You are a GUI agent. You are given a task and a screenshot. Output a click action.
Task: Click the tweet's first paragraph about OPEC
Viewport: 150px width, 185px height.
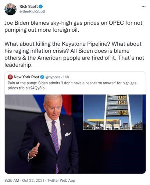[74, 26]
